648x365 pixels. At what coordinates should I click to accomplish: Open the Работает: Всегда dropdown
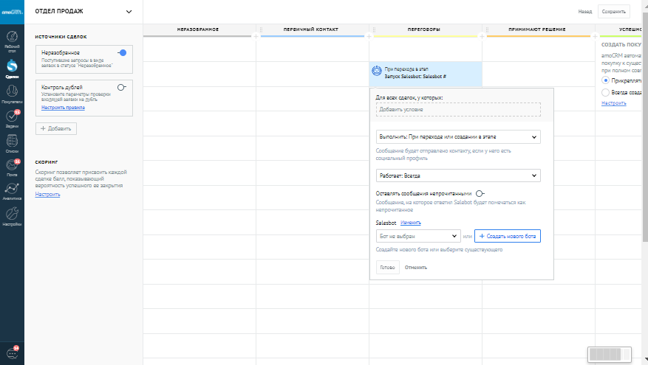(458, 175)
